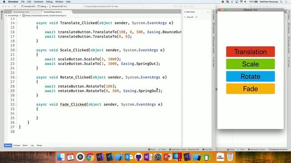Select the Source view tab at bottom
This screenshot has height=163, width=291.
(x=8, y=145)
